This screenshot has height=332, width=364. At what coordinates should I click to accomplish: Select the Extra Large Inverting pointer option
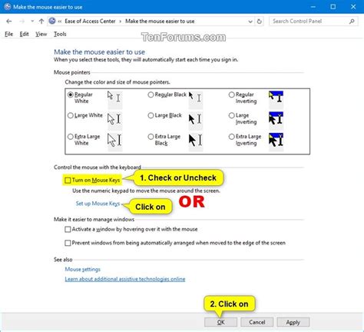[x=231, y=137]
